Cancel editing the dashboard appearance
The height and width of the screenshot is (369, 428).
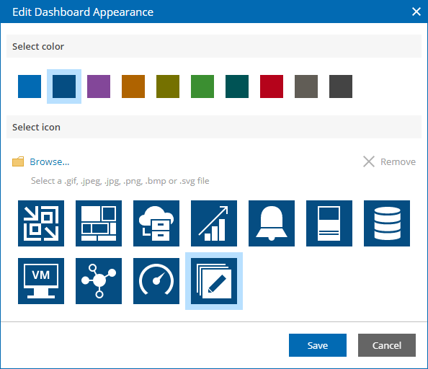(x=387, y=345)
